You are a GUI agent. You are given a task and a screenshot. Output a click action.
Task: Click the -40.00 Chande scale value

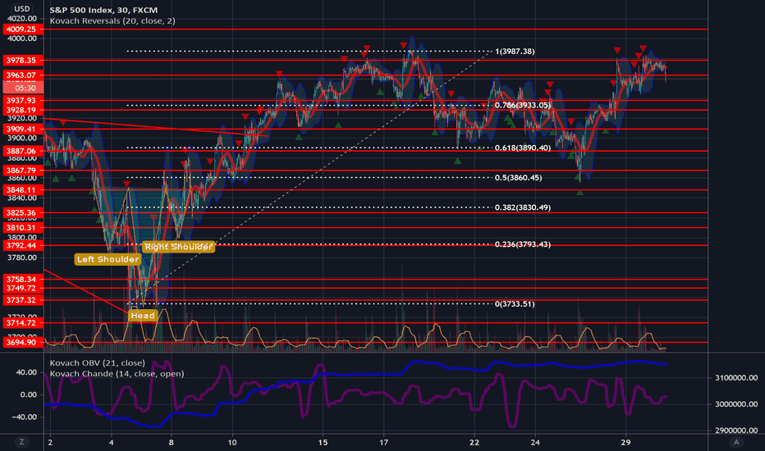tap(25, 417)
